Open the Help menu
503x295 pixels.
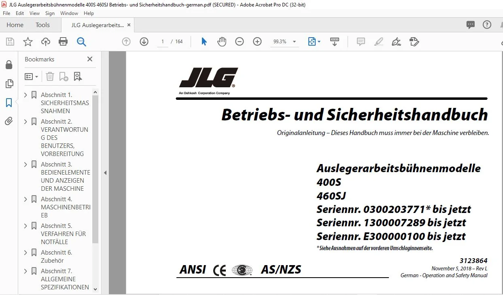[x=89, y=13]
